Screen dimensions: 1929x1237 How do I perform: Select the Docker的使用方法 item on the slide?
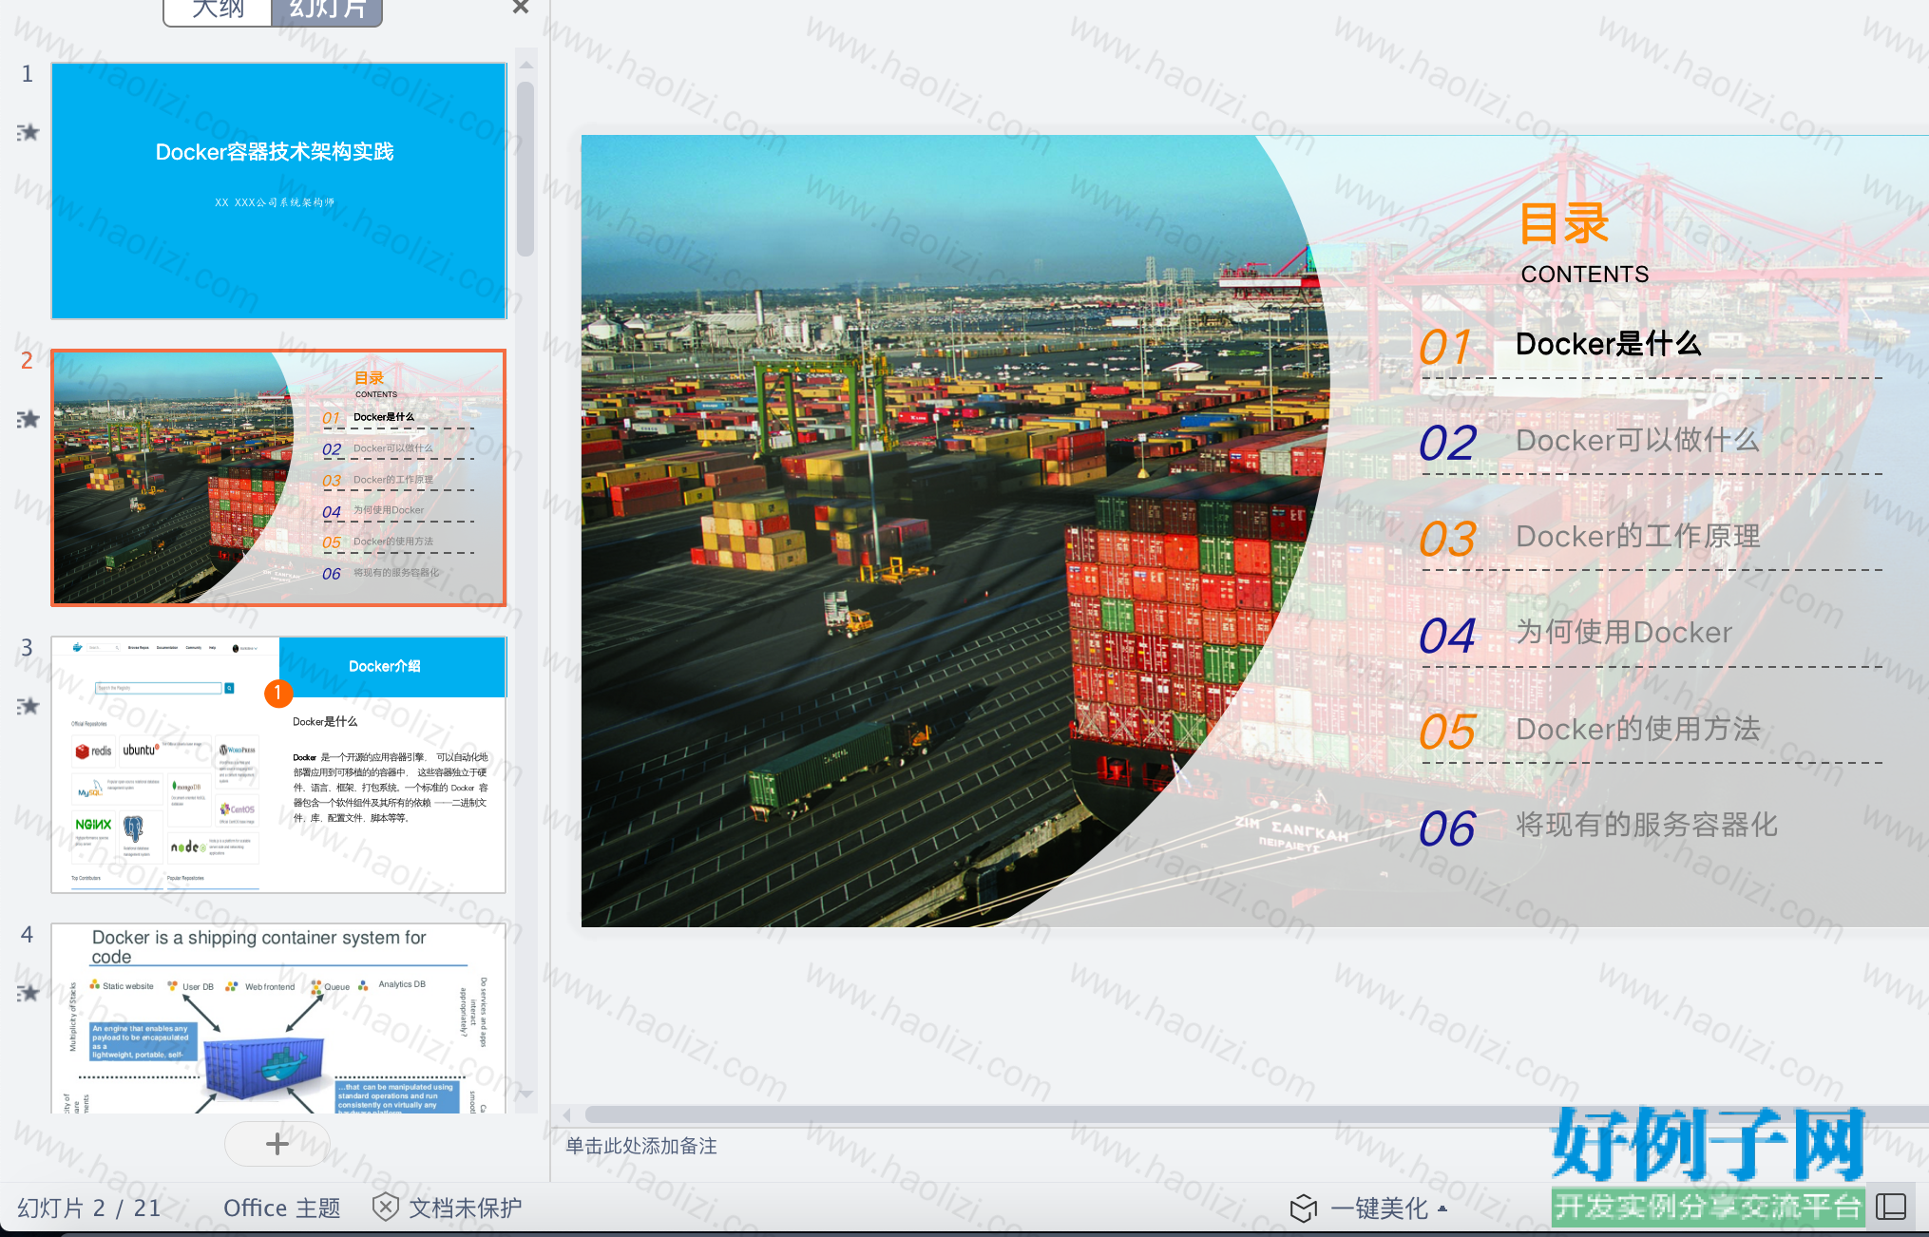[x=1638, y=729]
